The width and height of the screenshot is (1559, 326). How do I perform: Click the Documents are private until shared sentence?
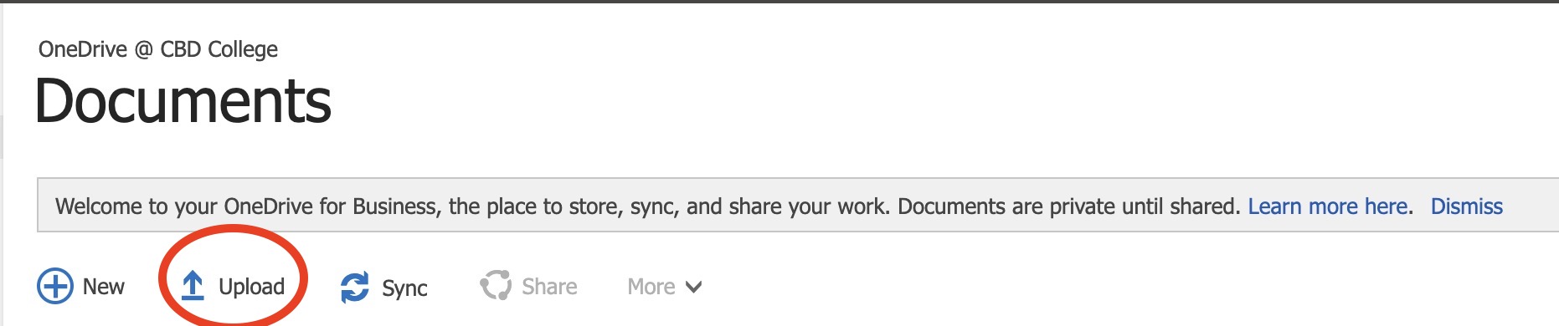tap(1068, 206)
